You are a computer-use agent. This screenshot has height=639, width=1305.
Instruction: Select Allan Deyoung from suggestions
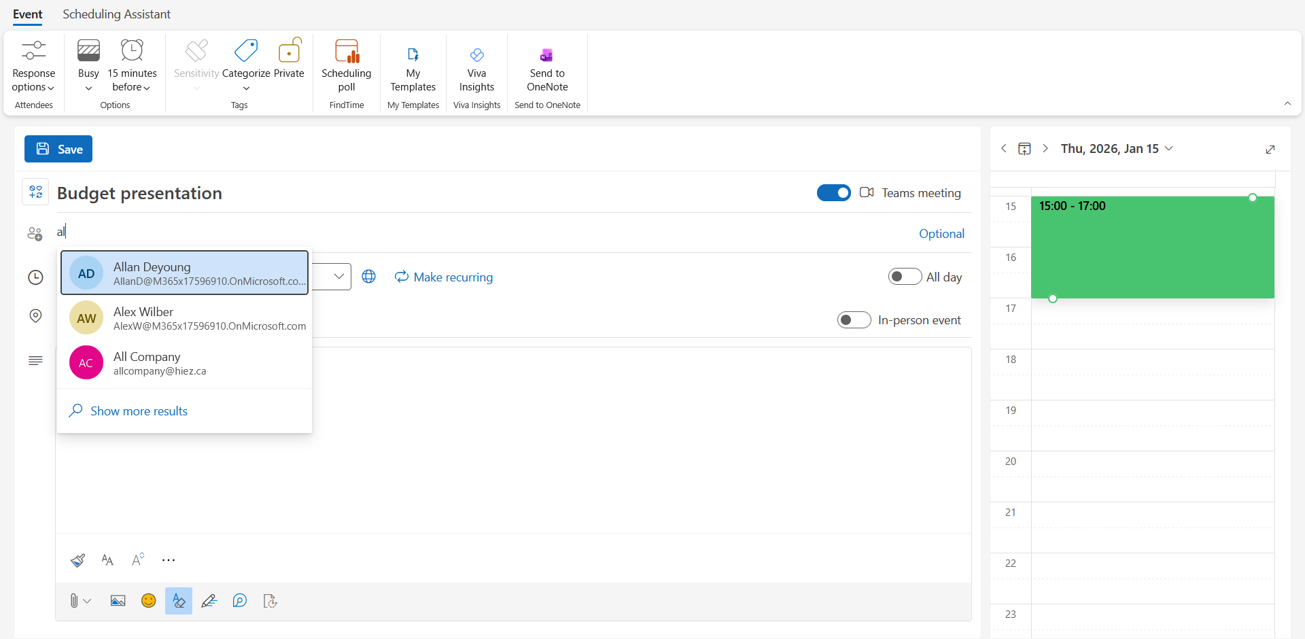(184, 273)
